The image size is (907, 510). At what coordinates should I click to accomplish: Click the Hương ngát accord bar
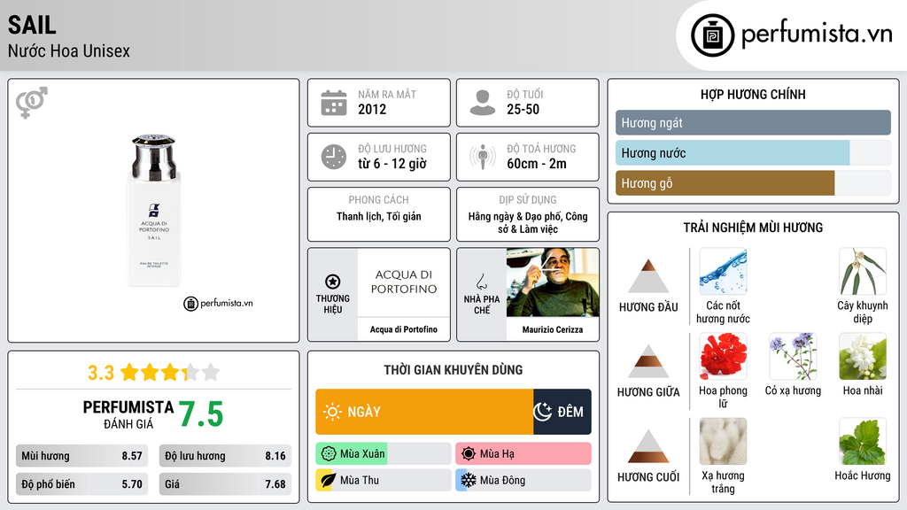tap(753, 122)
